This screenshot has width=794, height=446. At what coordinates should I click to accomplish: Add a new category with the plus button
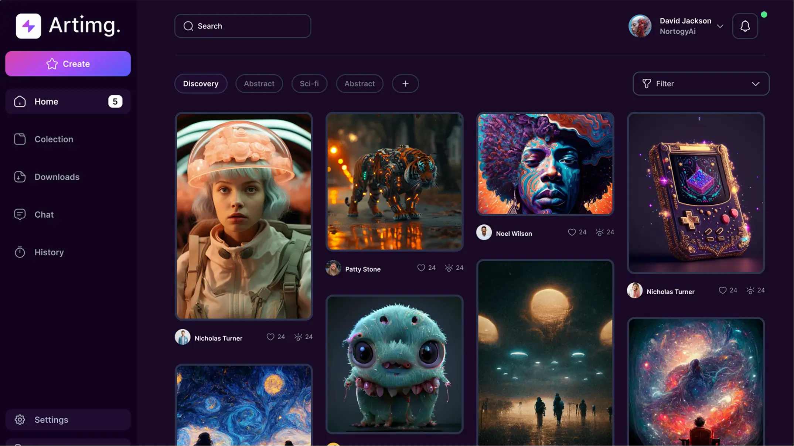pyautogui.click(x=405, y=84)
